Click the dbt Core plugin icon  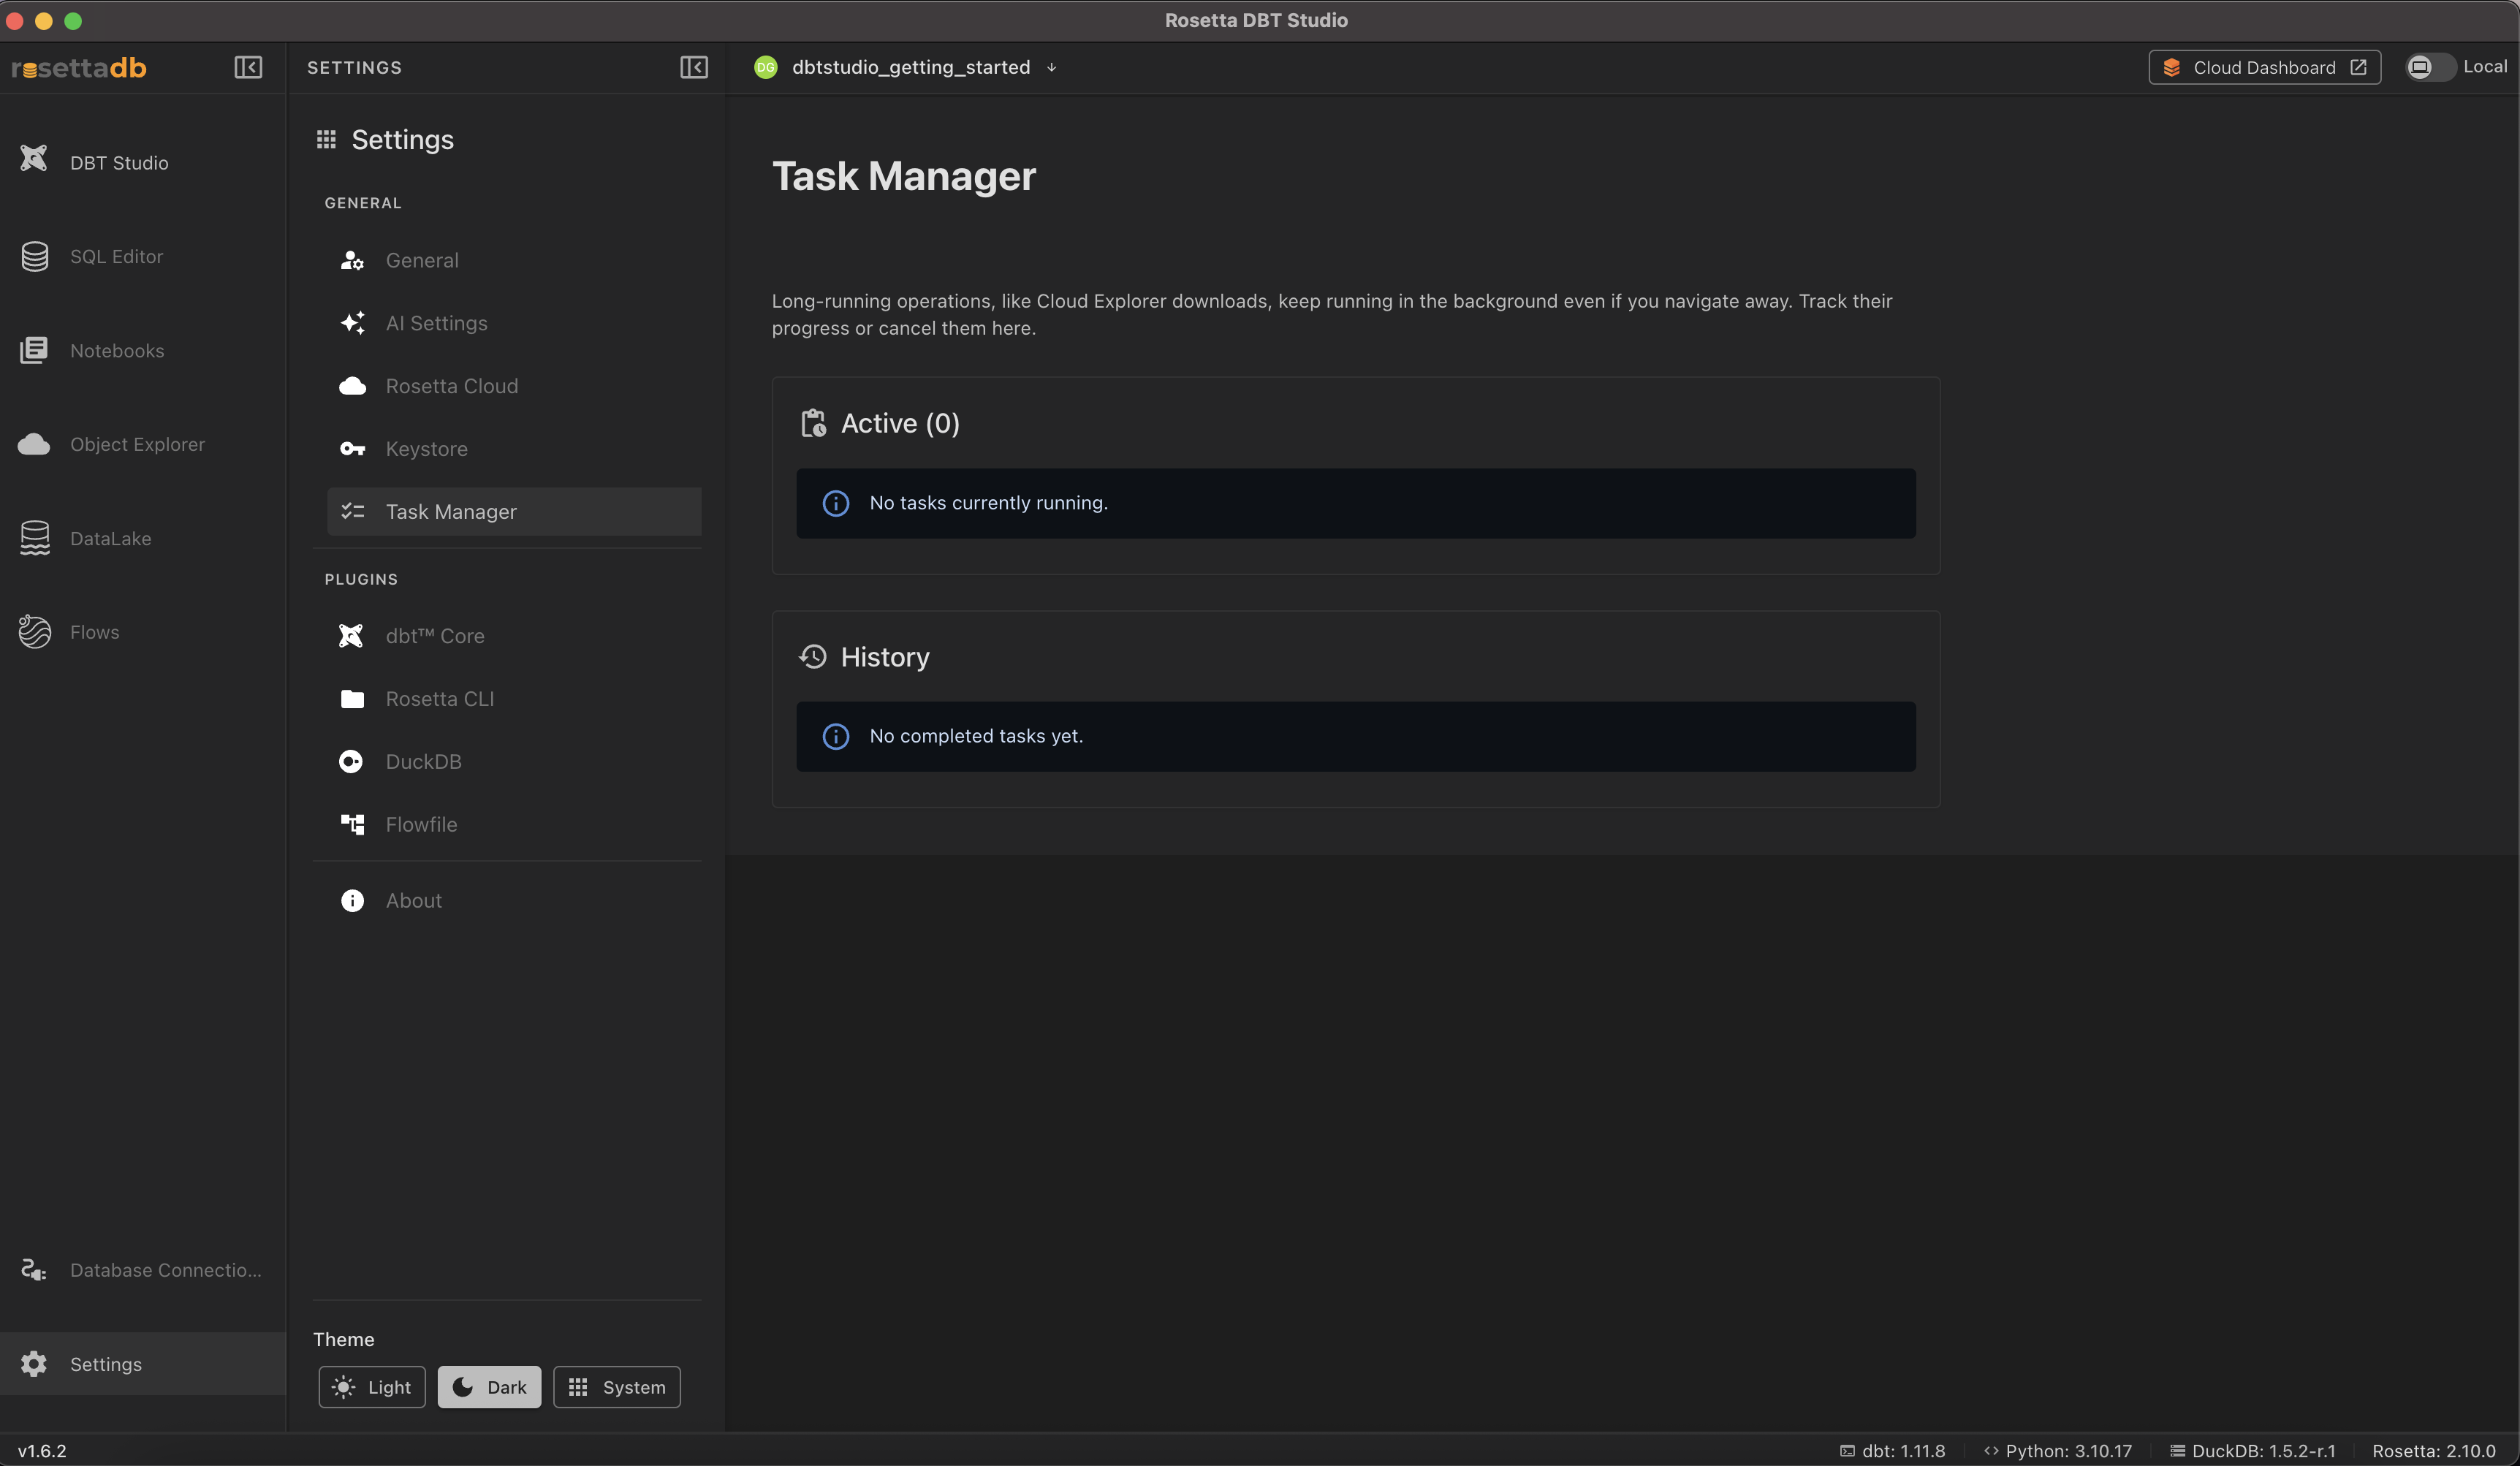(351, 636)
